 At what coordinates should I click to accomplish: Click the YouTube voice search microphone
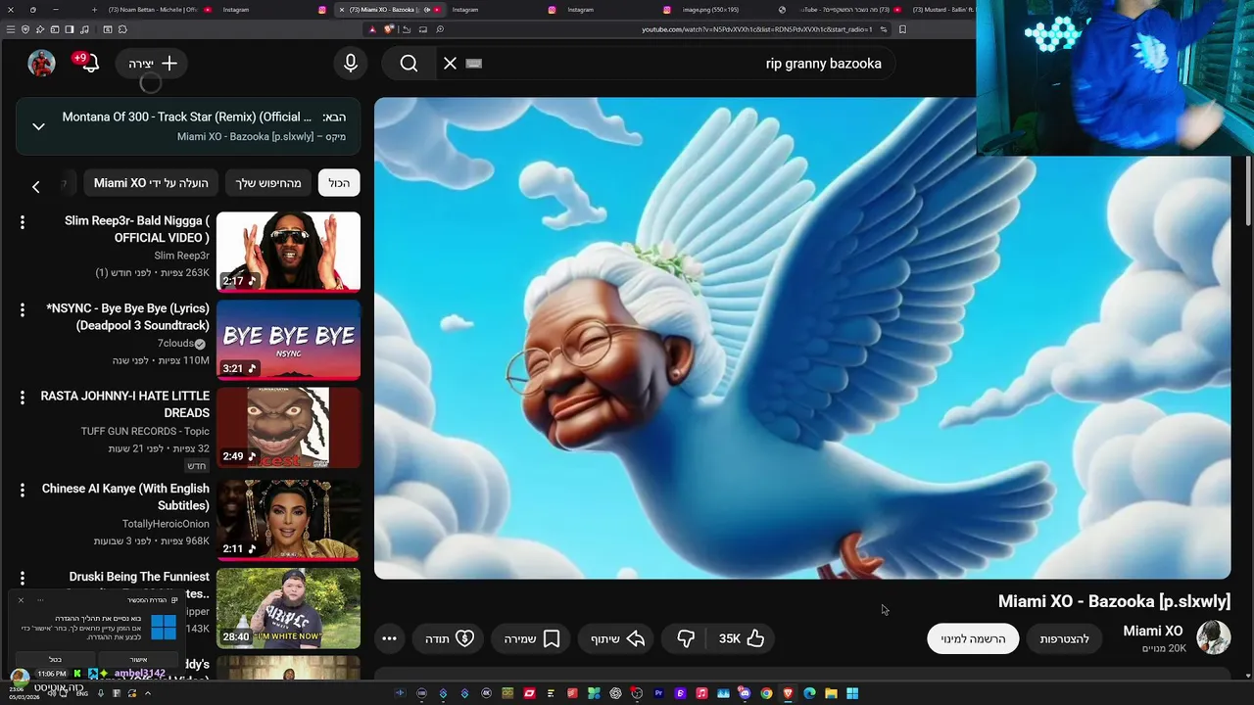[351, 64]
